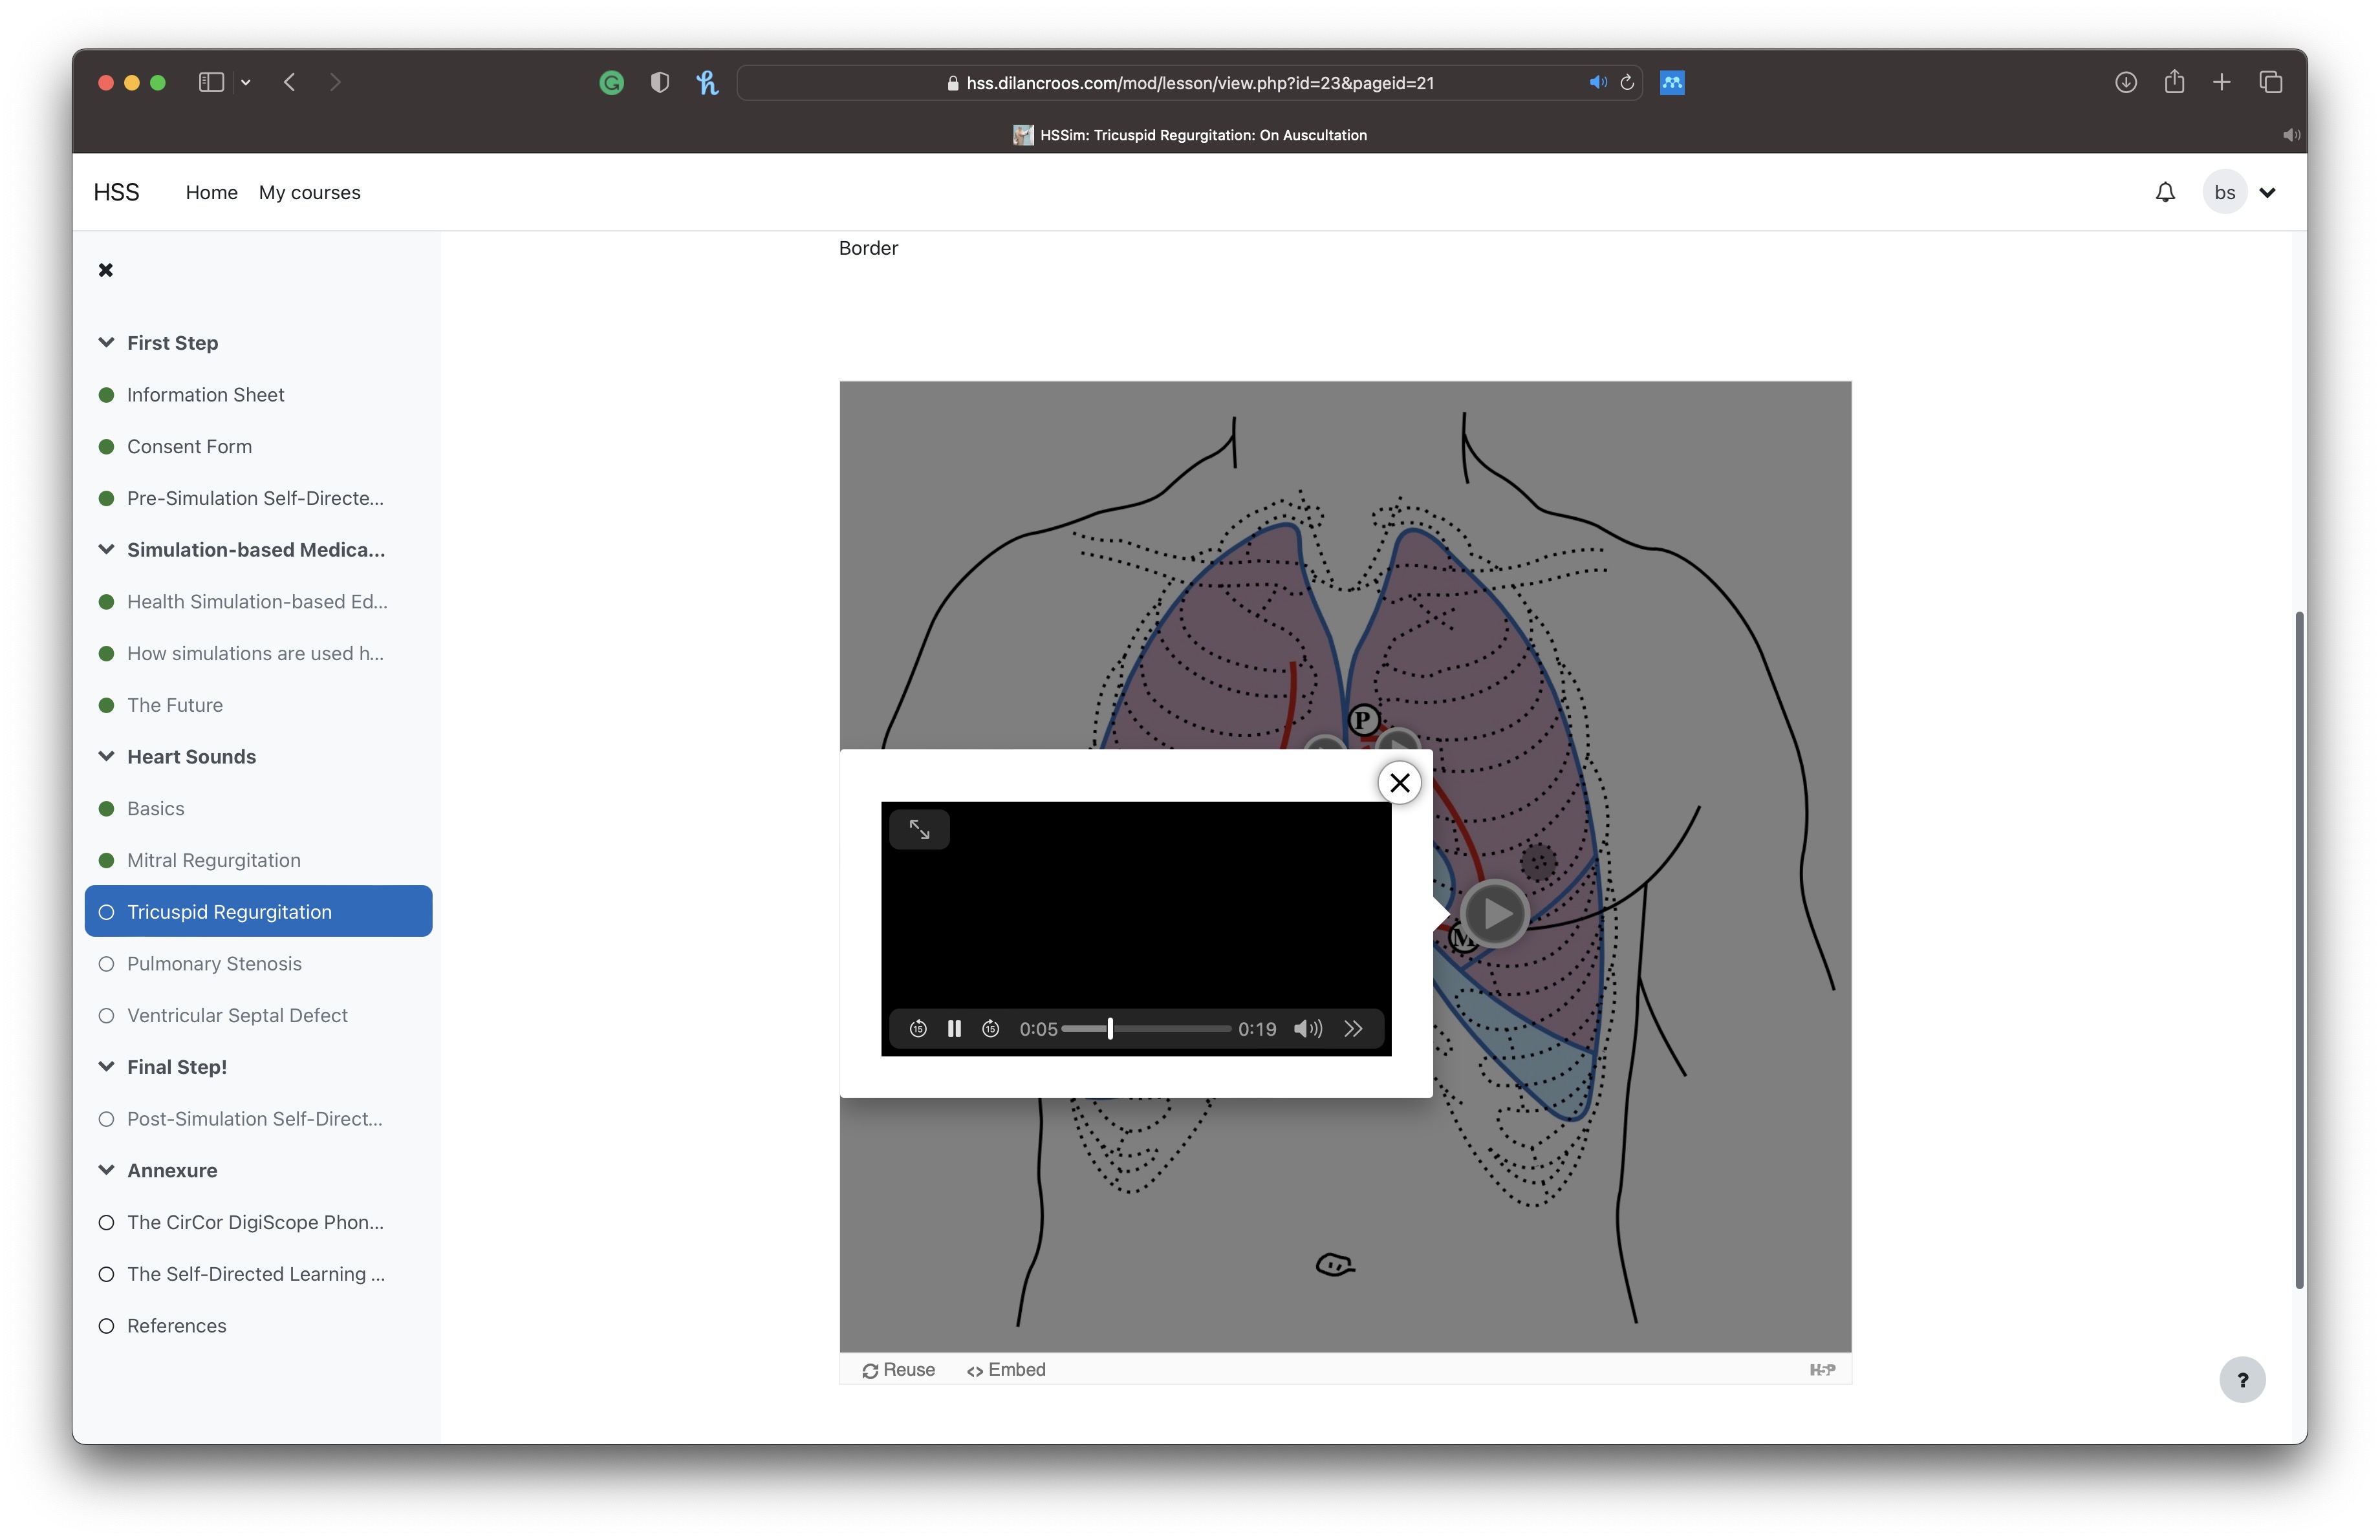The width and height of the screenshot is (2380, 1540).
Task: Open Mitral Regurgitation lesson
Action: pyautogui.click(x=213, y=861)
